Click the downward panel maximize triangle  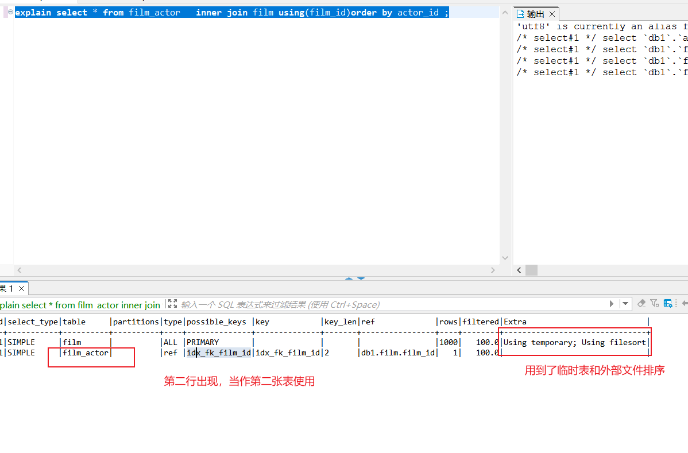click(x=361, y=278)
